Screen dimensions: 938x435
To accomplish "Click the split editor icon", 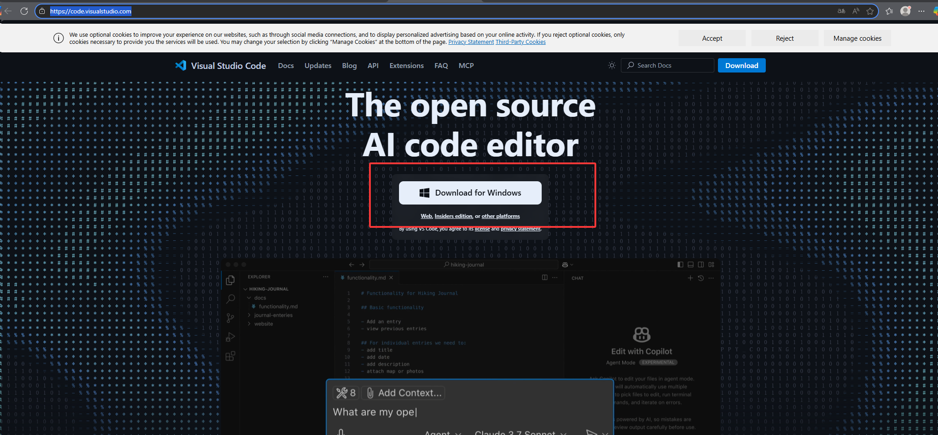I will (x=544, y=277).
